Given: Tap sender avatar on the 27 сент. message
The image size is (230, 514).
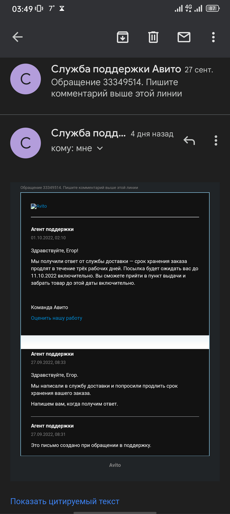Looking at the screenshot, I should [26, 79].
